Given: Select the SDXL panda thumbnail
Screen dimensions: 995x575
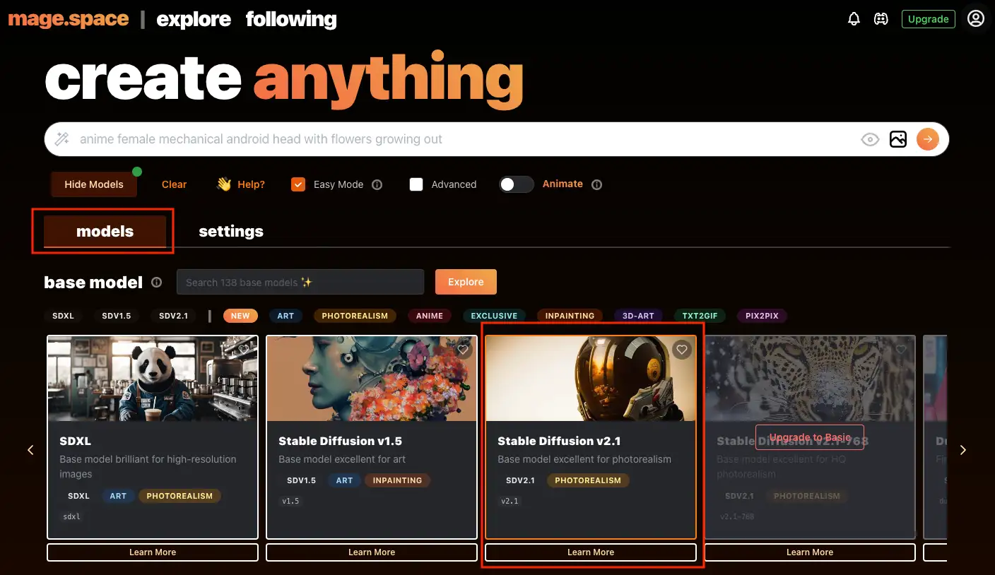Looking at the screenshot, I should tap(153, 379).
